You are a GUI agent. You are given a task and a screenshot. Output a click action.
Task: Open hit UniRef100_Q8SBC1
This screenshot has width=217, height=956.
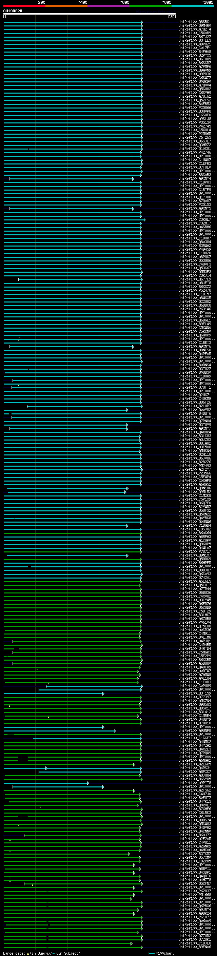point(195,22)
